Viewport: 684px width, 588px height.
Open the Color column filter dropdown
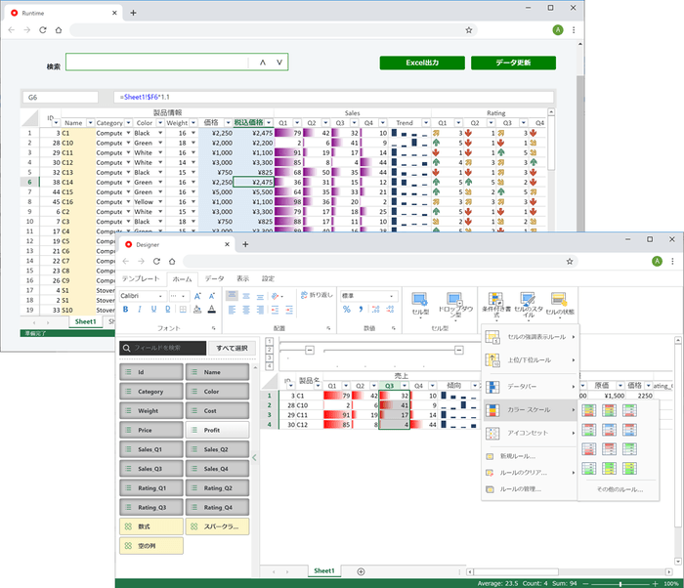(x=158, y=123)
